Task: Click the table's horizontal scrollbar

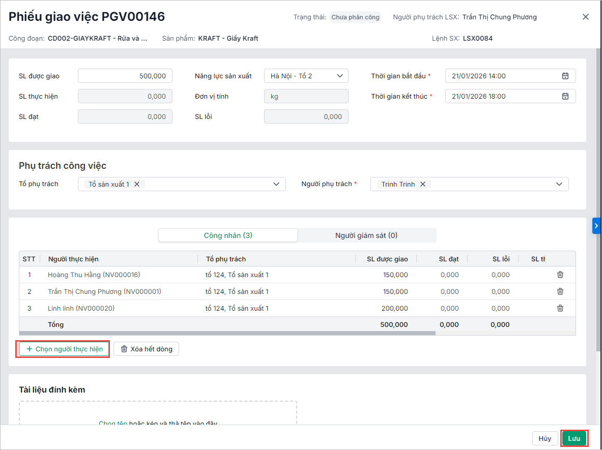Action: [x=227, y=333]
